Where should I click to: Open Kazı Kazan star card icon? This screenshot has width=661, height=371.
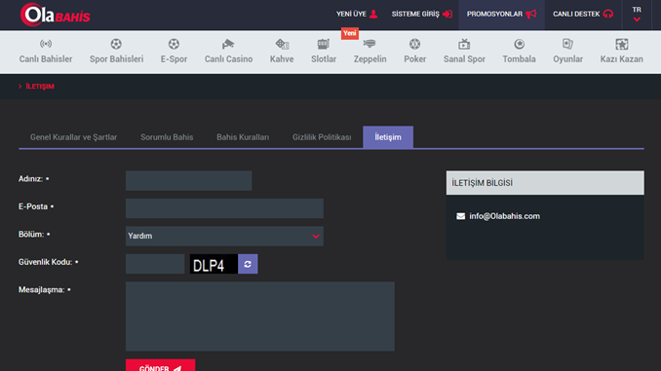(622, 44)
